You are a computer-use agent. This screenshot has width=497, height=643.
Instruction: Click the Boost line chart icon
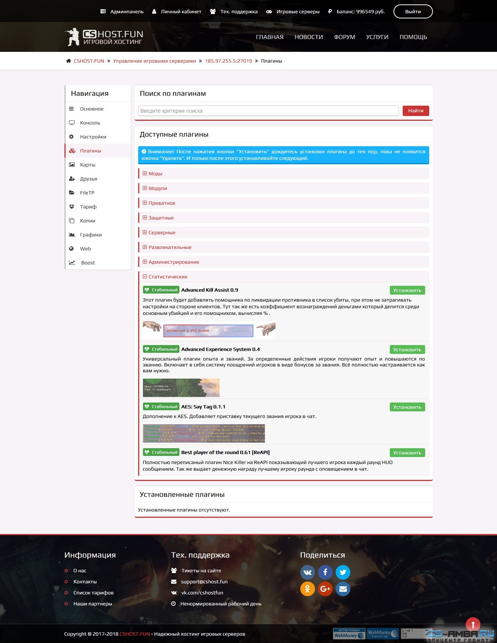[x=72, y=263]
